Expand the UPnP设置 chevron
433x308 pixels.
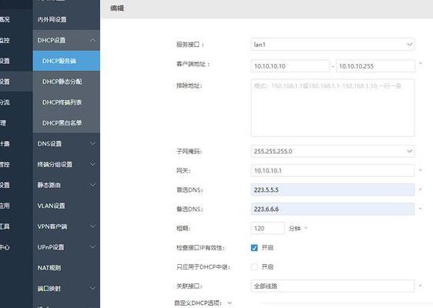(x=92, y=247)
